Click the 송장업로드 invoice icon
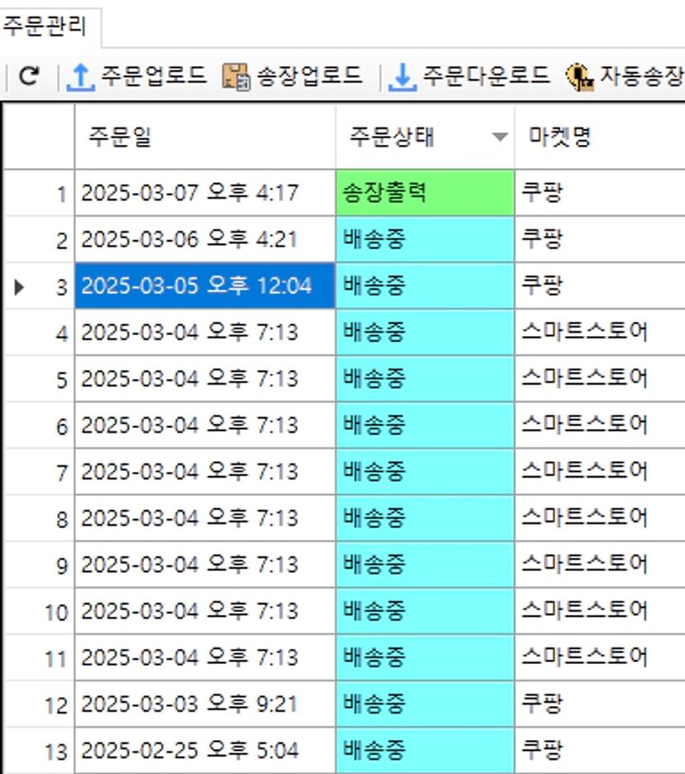 point(236,77)
